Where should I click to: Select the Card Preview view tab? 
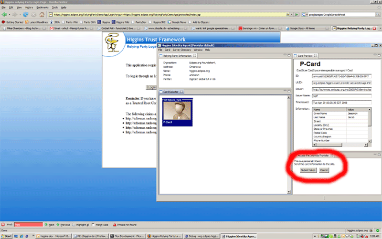pyautogui.click(x=305, y=56)
